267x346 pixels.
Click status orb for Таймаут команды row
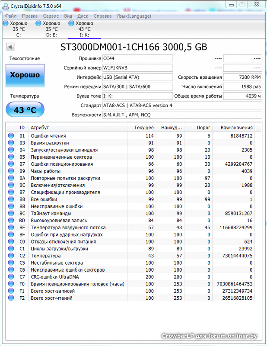click(11, 213)
